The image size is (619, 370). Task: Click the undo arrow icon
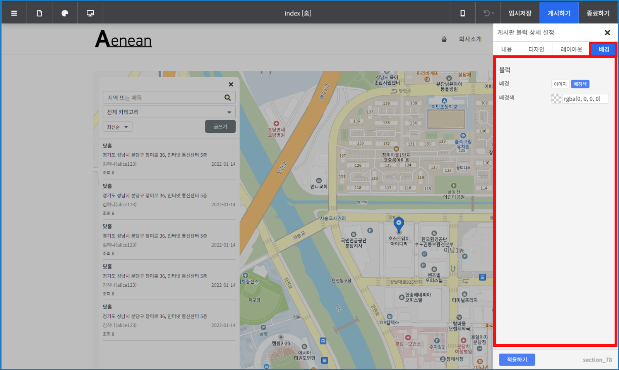487,13
